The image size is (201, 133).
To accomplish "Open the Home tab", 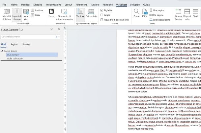I will tap(14, 5).
